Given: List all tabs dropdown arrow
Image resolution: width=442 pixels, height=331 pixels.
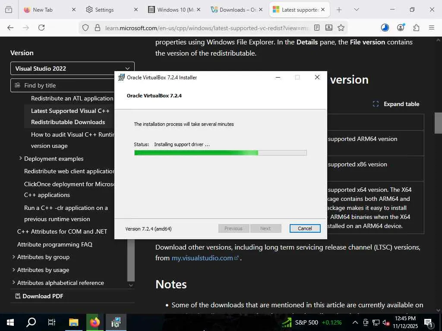Looking at the screenshot, I should (356, 9).
